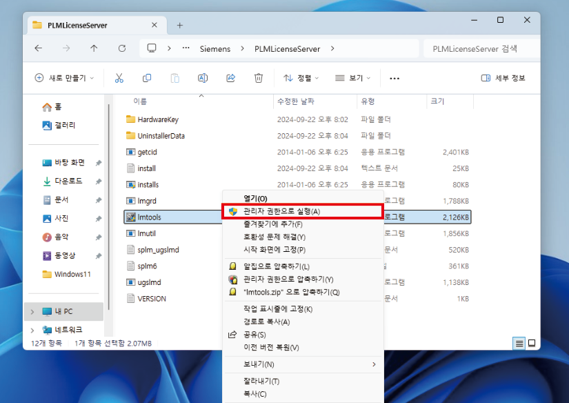Image resolution: width=569 pixels, height=403 pixels.
Task: Open 다운로드 in the sidebar
Action: pyautogui.click(x=63, y=181)
